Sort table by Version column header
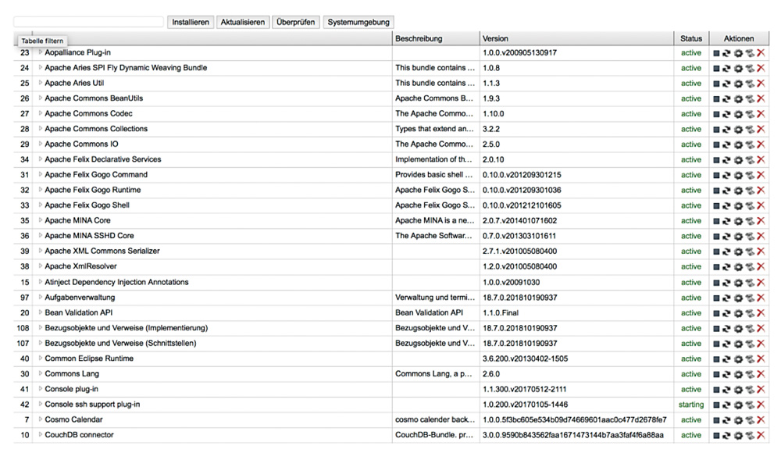The height and width of the screenshot is (453, 781). [495, 38]
